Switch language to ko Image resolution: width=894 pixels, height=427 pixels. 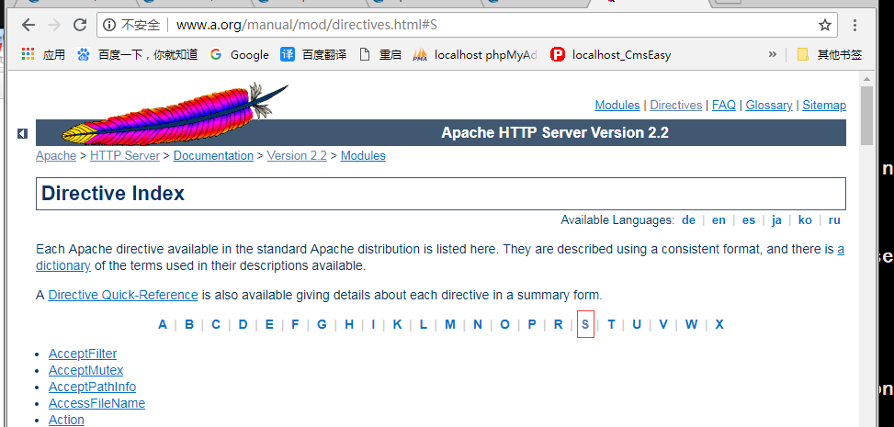point(805,220)
